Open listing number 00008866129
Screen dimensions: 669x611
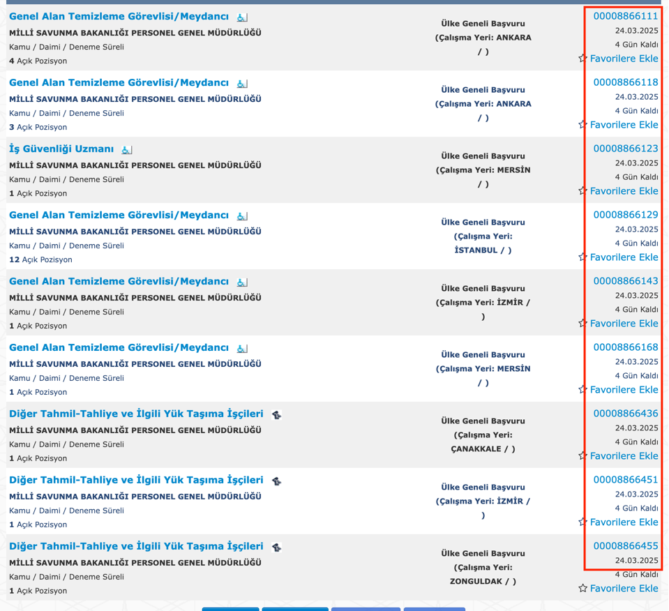pyautogui.click(x=625, y=215)
